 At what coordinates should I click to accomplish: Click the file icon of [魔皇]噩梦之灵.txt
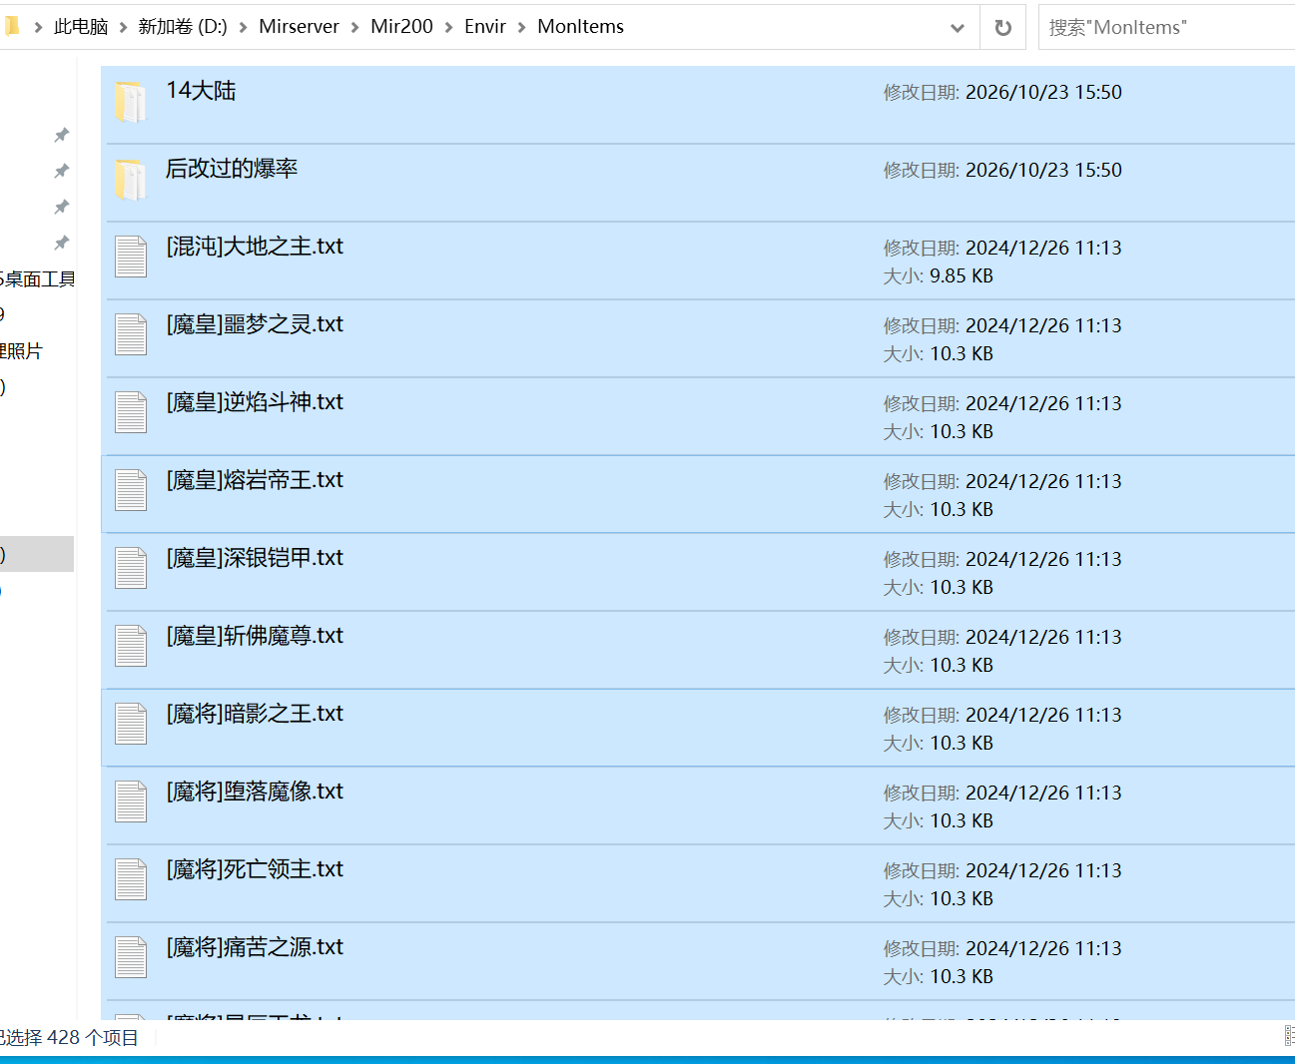[131, 335]
